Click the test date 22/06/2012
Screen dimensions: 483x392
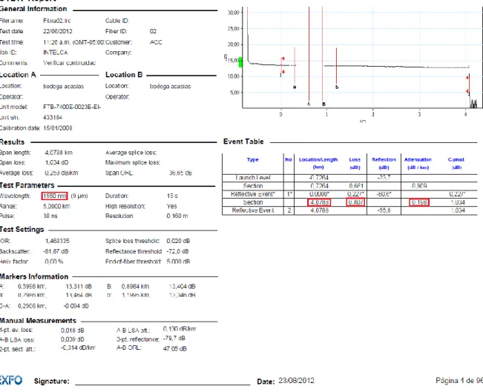58,31
